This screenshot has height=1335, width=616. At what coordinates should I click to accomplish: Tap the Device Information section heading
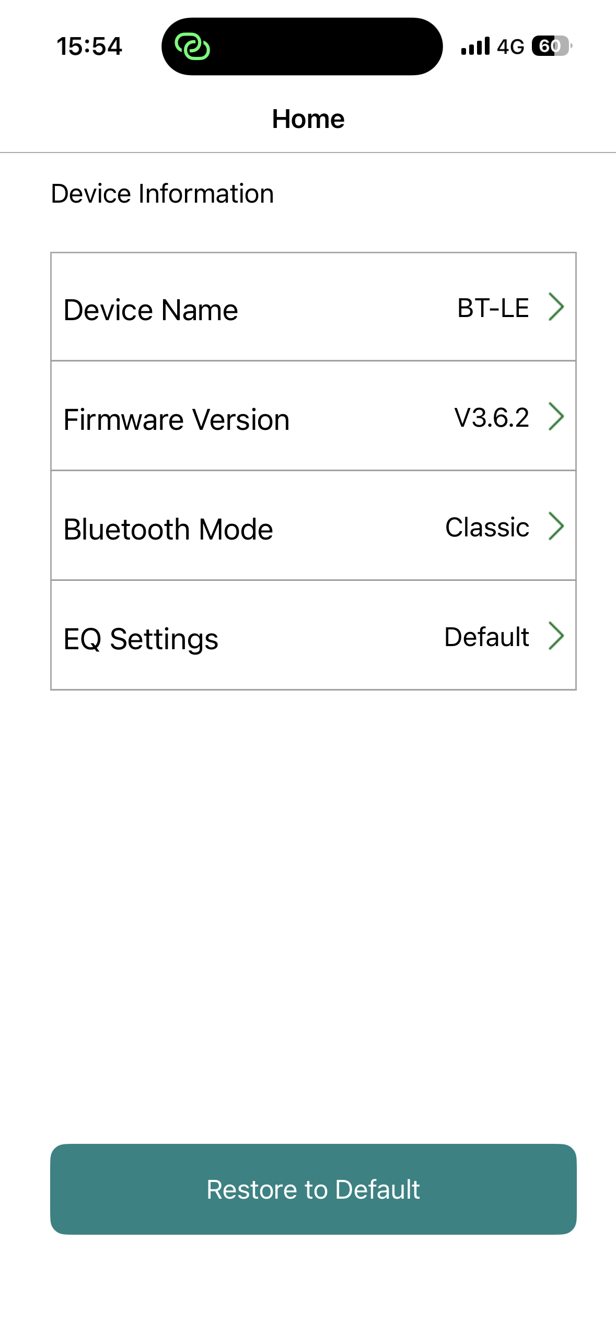pos(162,194)
